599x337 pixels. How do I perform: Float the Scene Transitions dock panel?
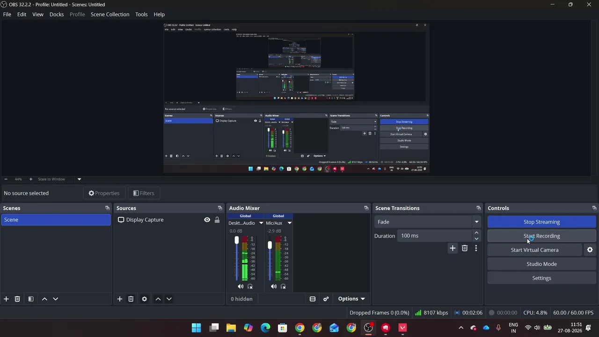[479, 208]
